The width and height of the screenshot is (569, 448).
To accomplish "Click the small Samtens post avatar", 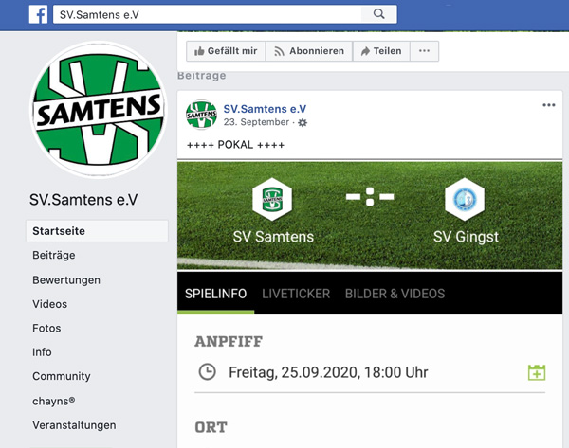I will pos(201,115).
